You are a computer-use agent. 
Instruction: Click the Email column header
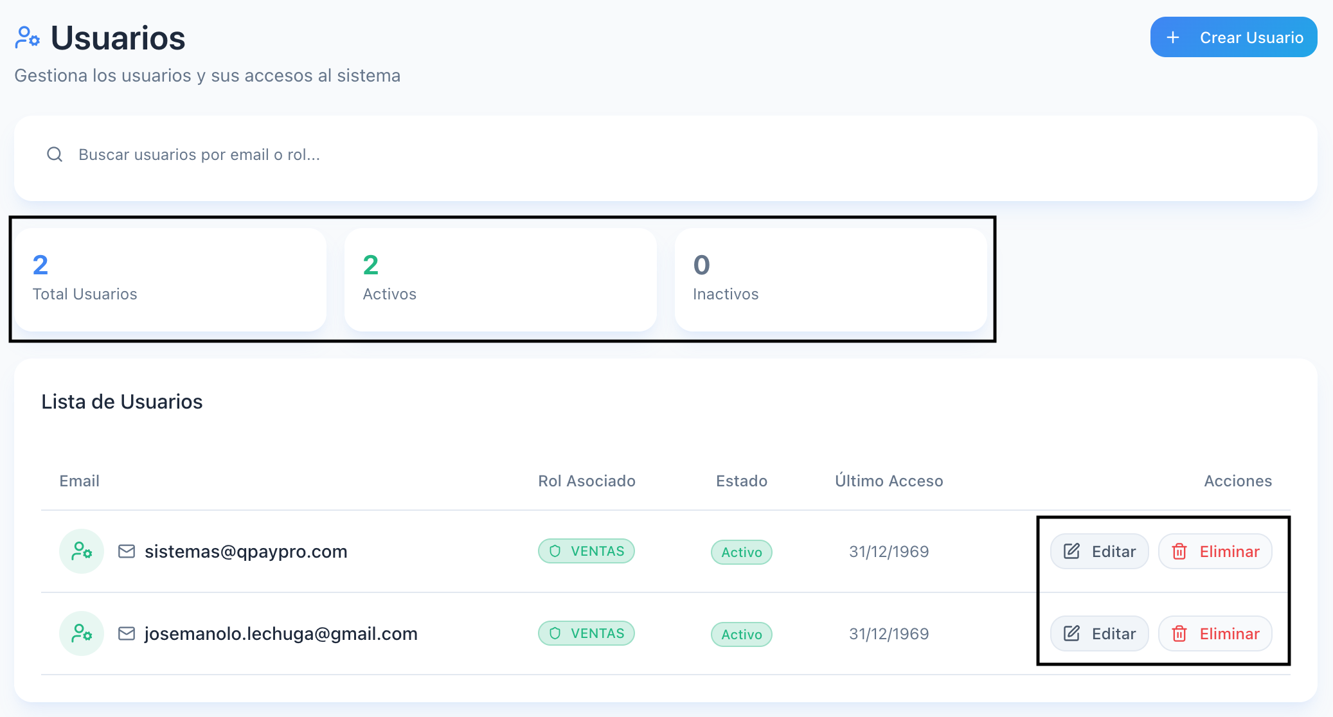pyautogui.click(x=79, y=481)
